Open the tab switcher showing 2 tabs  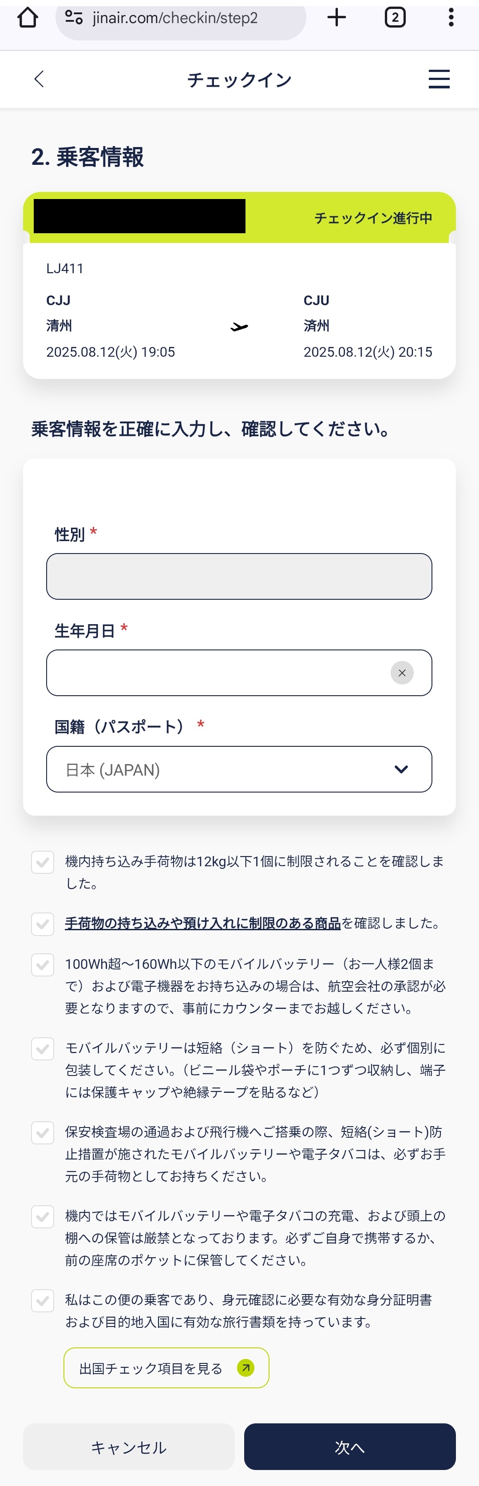[x=395, y=18]
